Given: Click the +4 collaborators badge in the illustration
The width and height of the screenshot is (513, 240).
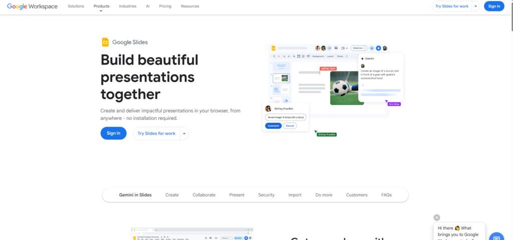Looking at the screenshot, I should click(x=330, y=48).
